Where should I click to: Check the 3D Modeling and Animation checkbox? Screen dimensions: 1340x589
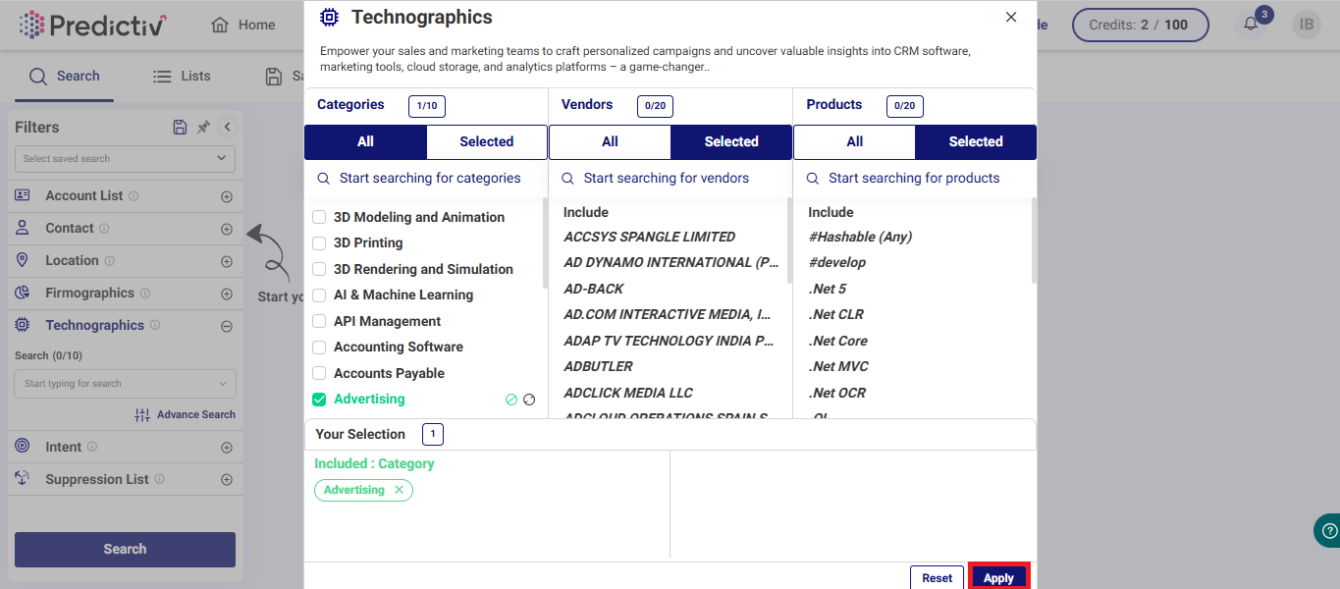pyautogui.click(x=319, y=217)
